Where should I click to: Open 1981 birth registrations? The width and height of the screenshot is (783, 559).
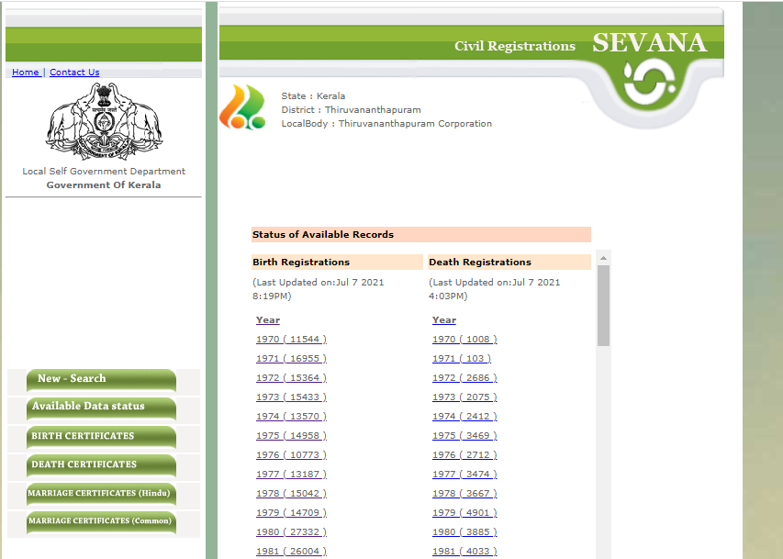click(290, 551)
